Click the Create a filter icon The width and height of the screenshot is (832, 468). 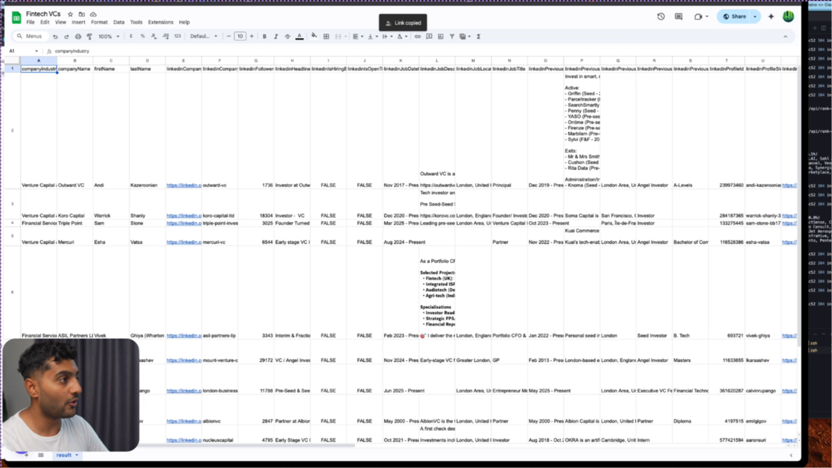(x=452, y=37)
